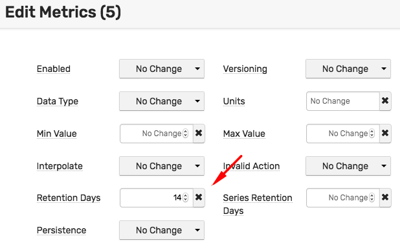Focus the Min Value input box
The width and height of the screenshot is (400, 247).
157,134
